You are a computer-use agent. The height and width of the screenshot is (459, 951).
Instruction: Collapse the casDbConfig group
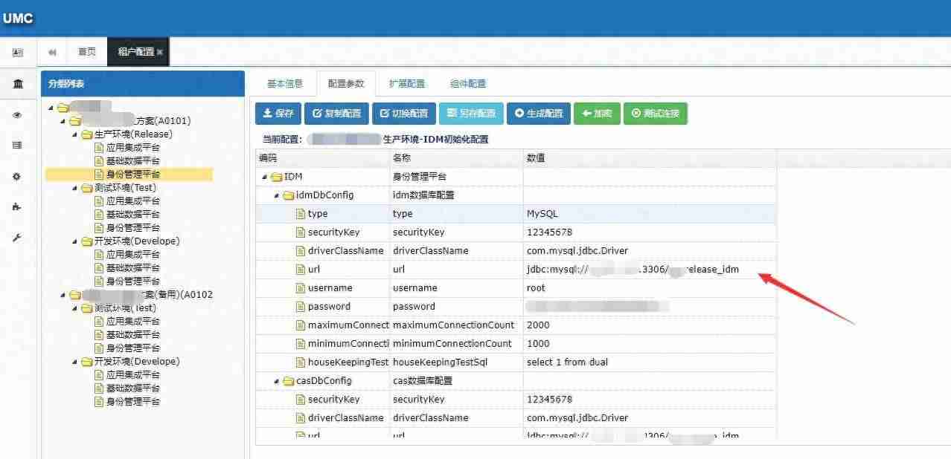(x=277, y=381)
